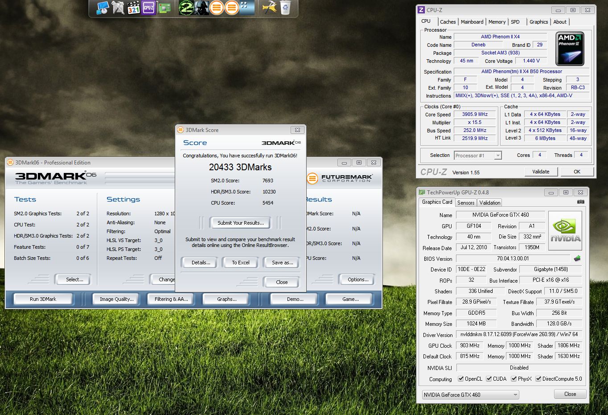Viewport: 608px width, 415px height.
Task: Click the 3DMark06 window title bar icon
Action: click(x=10, y=163)
